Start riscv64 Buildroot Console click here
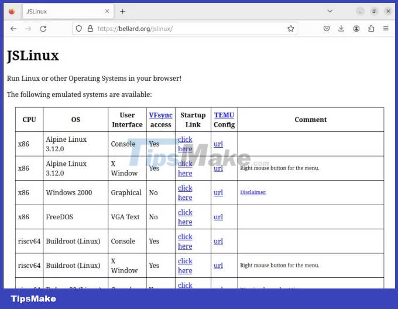398x309 pixels. [185, 242]
